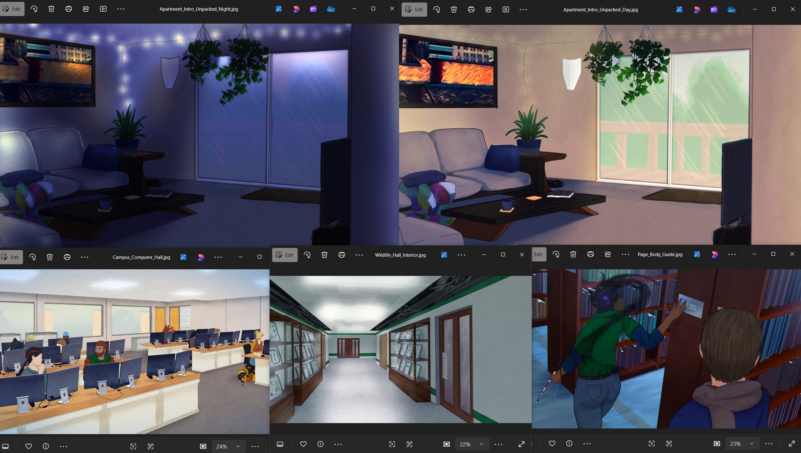
Task: Rotate the Wildlife_Hall_Interior image
Action: coord(307,255)
